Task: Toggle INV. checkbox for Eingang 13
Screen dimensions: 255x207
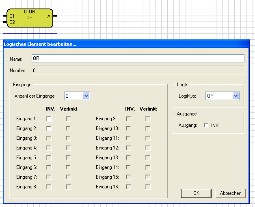Action: (128, 158)
